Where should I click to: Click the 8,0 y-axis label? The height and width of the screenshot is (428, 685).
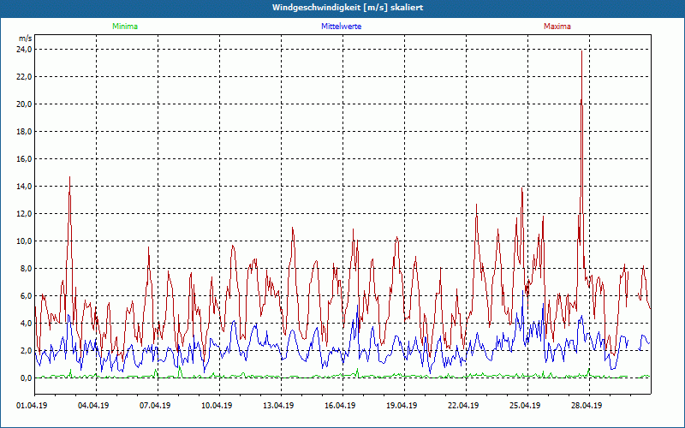pyautogui.click(x=27, y=269)
